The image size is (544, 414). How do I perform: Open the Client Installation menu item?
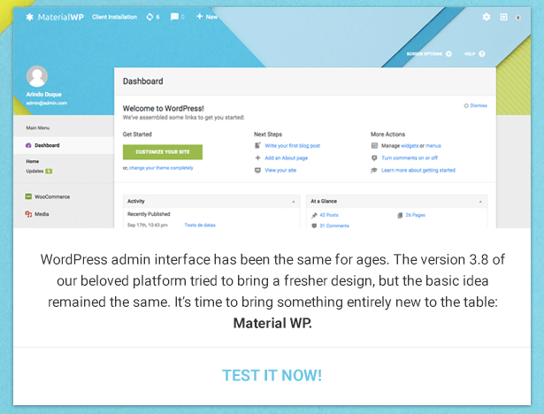(114, 17)
